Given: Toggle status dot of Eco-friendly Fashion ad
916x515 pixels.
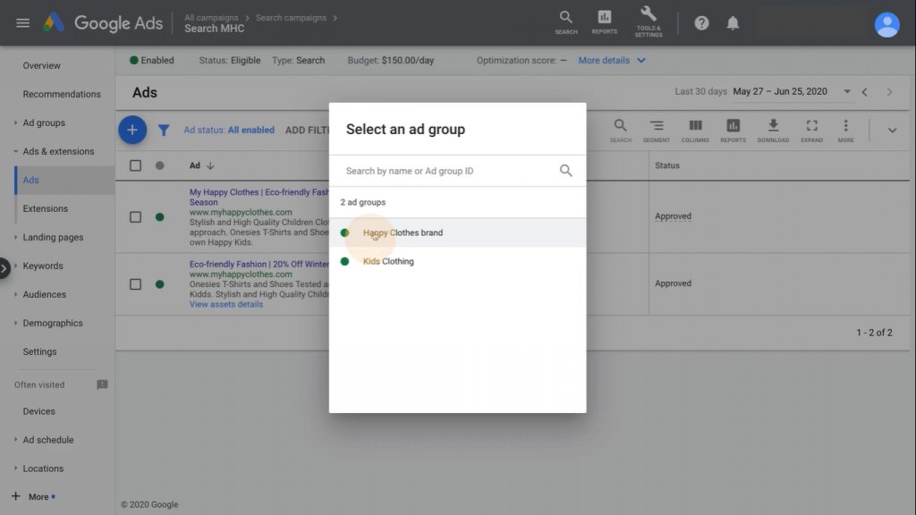Looking at the screenshot, I should pyautogui.click(x=159, y=284).
